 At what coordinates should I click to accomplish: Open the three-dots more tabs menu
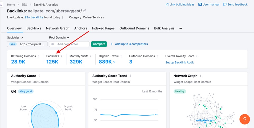[180, 28]
